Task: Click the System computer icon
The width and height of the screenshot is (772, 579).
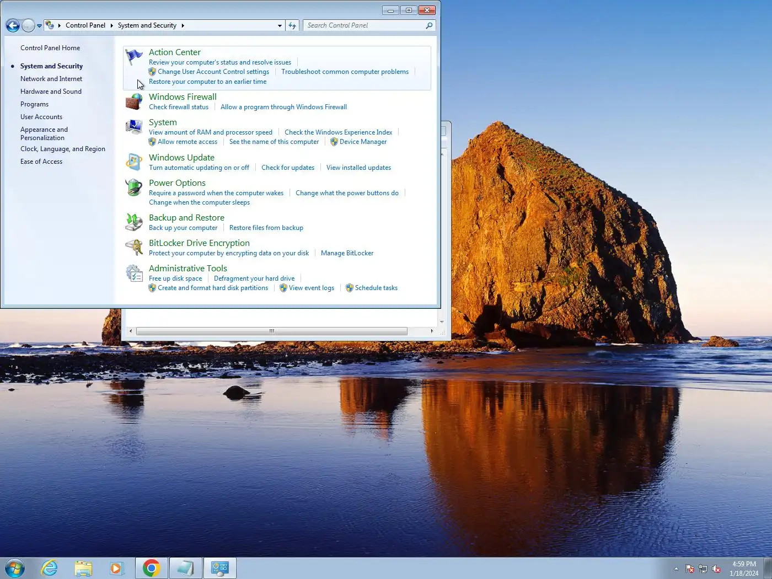Action: coord(134,127)
